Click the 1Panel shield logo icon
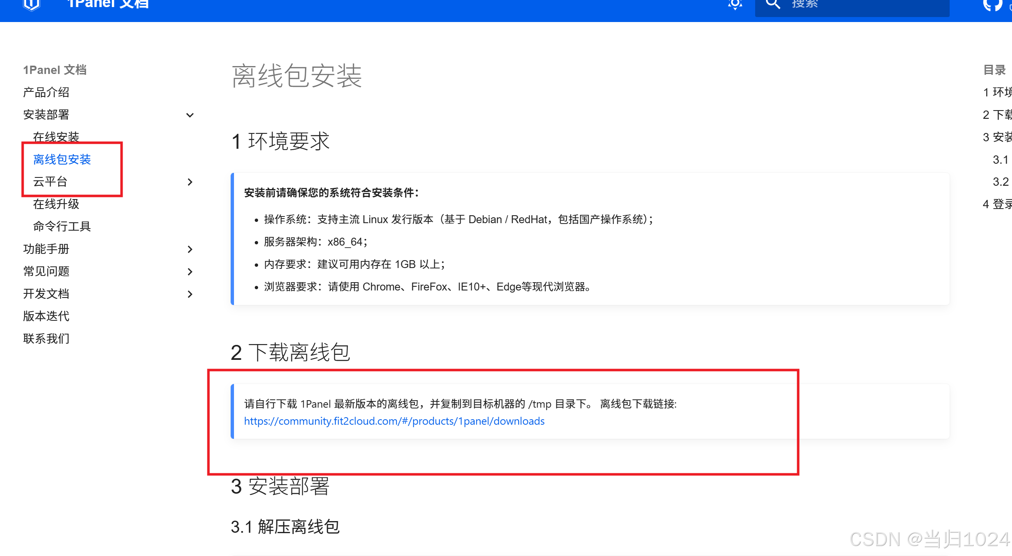Viewport: 1012px width, 556px height. 32,4
